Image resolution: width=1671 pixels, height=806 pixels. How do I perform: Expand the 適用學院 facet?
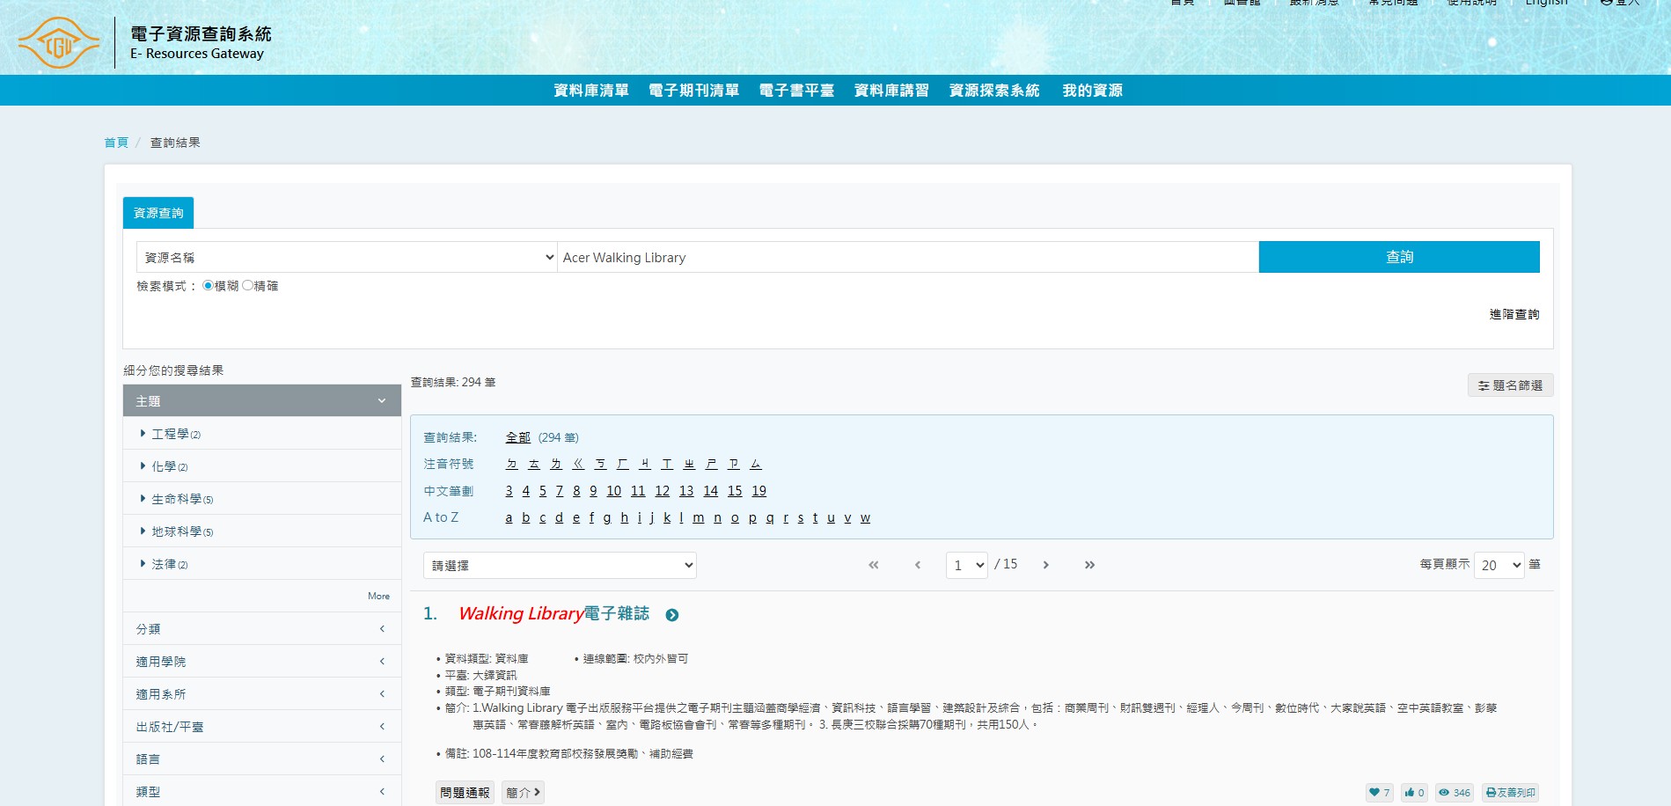tap(261, 662)
